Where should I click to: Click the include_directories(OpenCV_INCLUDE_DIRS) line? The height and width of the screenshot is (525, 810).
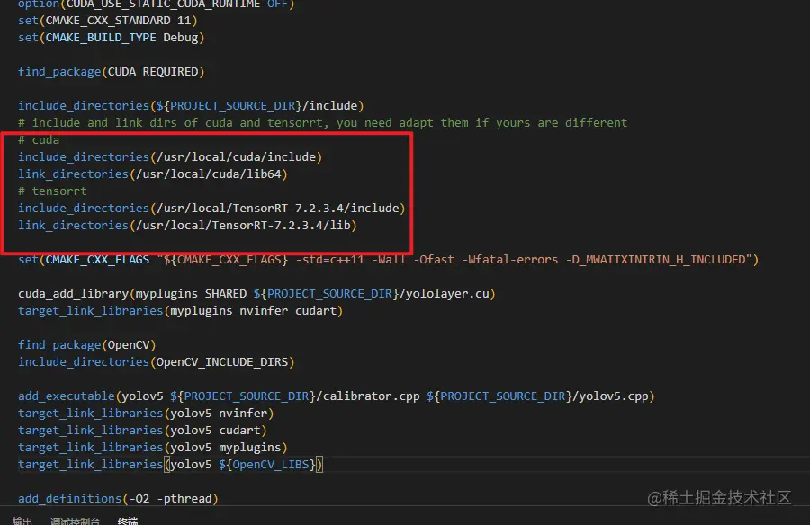tap(156, 362)
